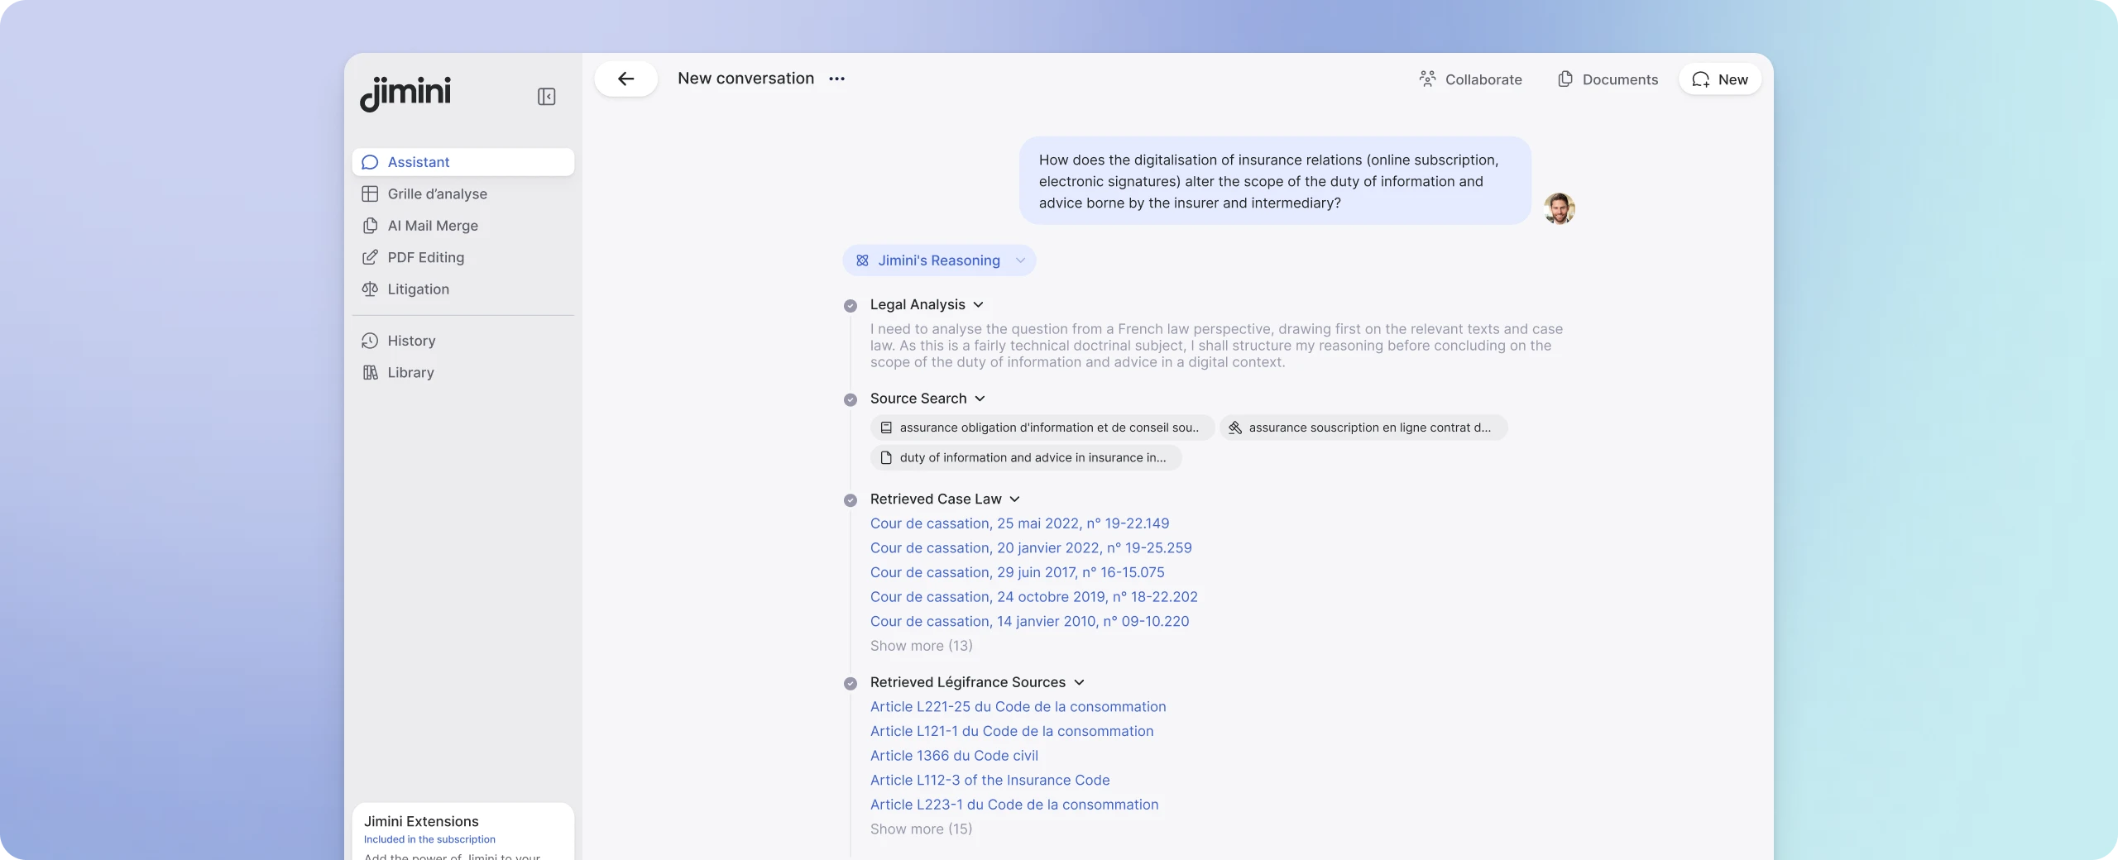Collapse Retrieved Légifrance Sources section
Screen dimensions: 2118x860
click(x=1079, y=682)
